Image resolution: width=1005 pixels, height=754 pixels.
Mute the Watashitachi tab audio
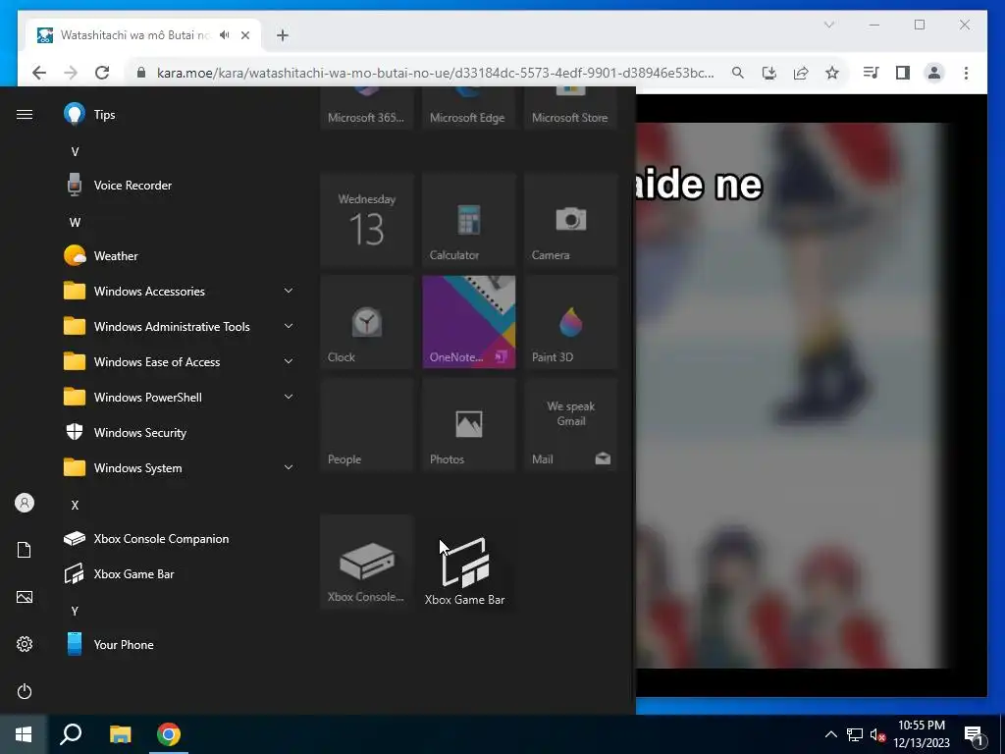coord(224,35)
